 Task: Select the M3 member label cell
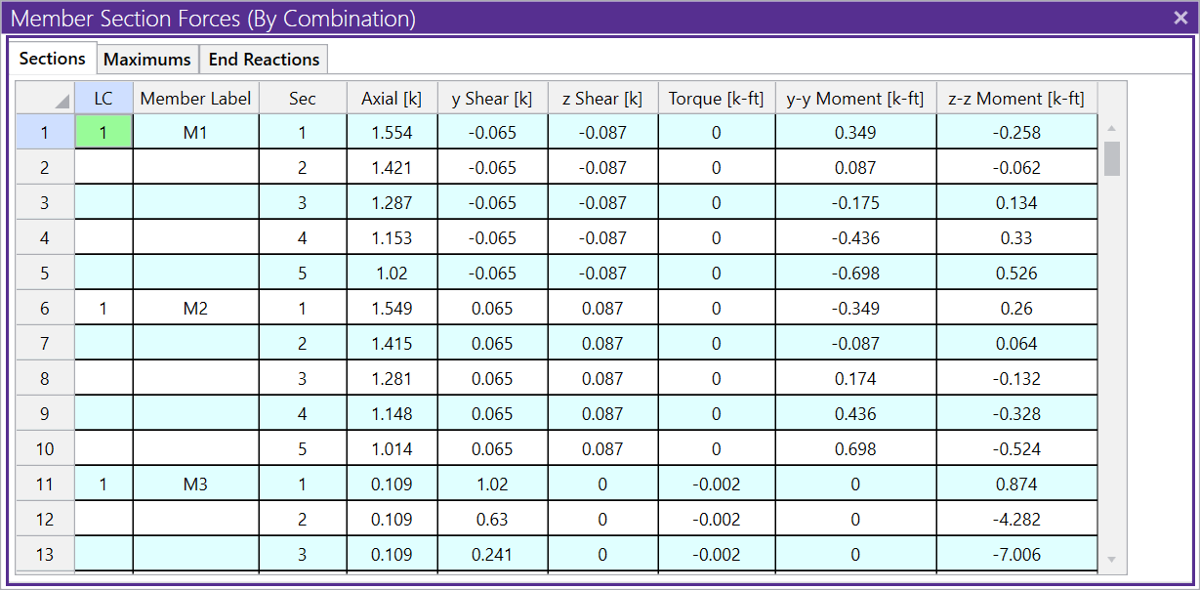pyautogui.click(x=195, y=485)
